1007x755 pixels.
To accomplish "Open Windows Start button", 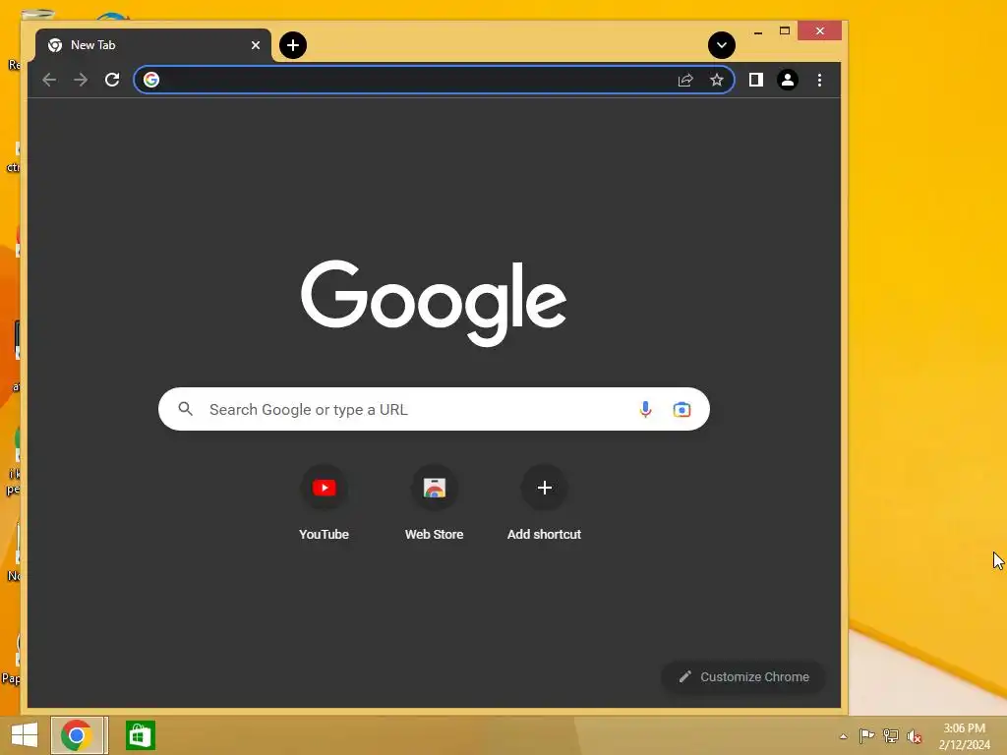I will tap(25, 735).
